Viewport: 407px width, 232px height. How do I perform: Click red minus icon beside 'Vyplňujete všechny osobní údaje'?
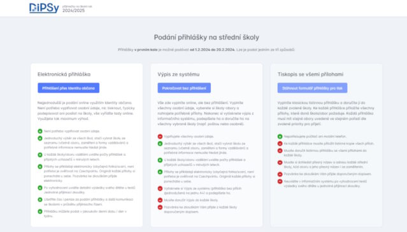pos(160,136)
